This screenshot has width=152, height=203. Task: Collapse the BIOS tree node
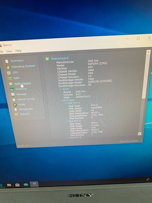point(60,89)
